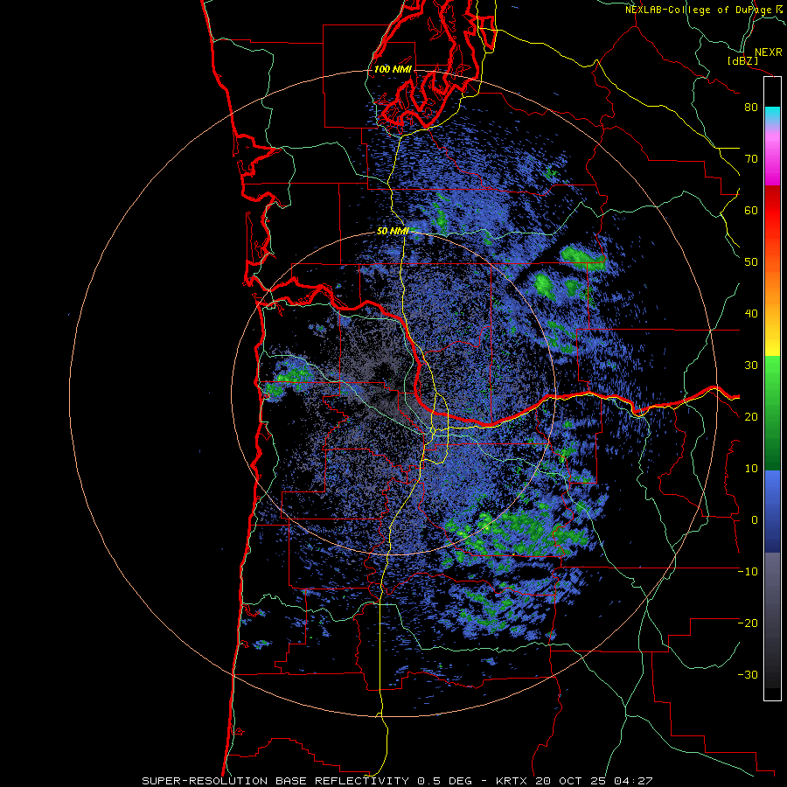Click the -30 dBZ scale label
The image size is (787, 787).
click(x=748, y=675)
